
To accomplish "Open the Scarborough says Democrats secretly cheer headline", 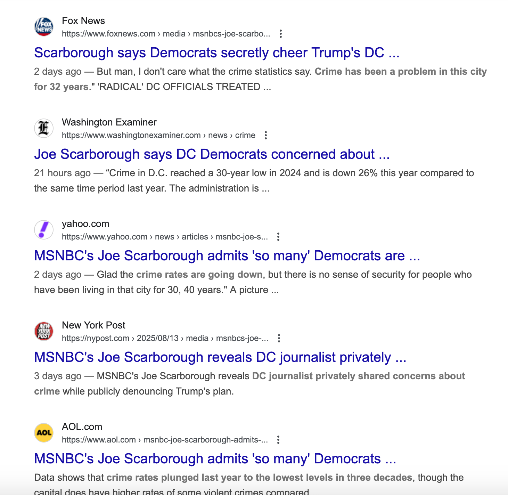I will (217, 53).
